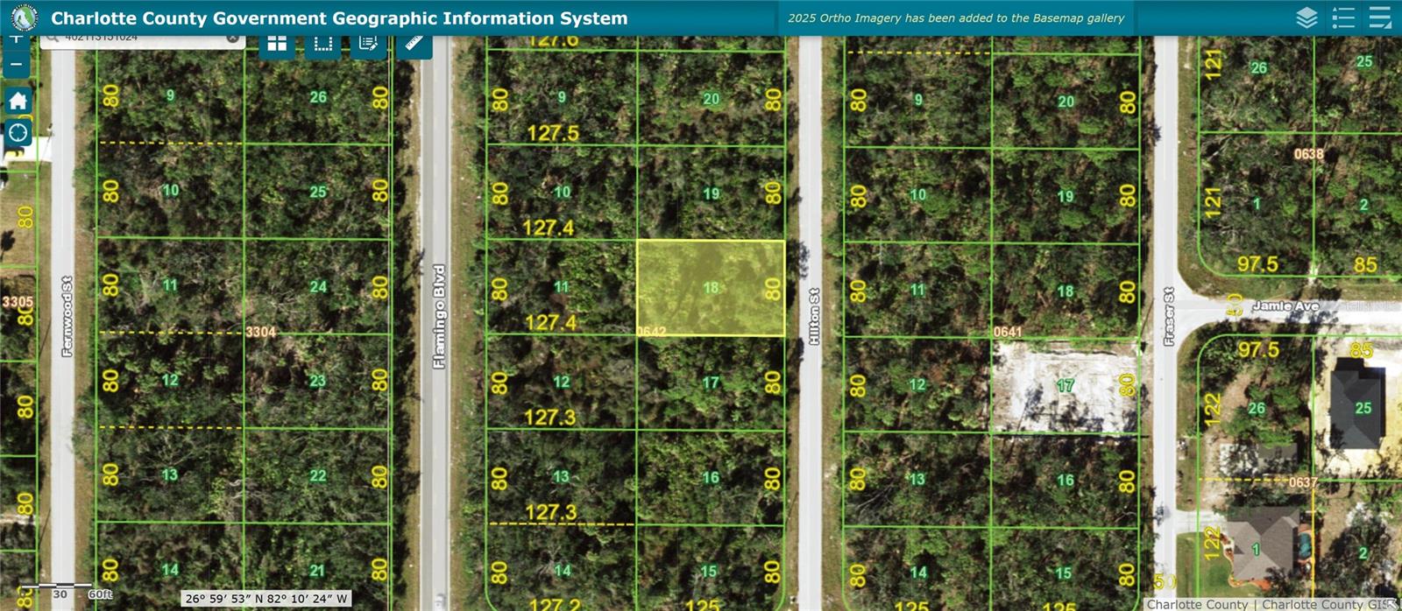Click the highlighted yellow parcel lot 18
Image resolution: width=1402 pixels, height=611 pixels.
click(x=710, y=287)
